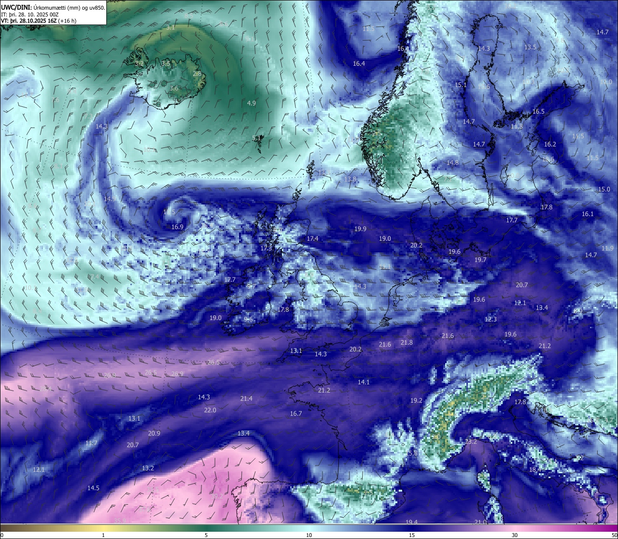Click the 21.8 value over Germany
The height and width of the screenshot is (539, 618).
(x=407, y=342)
